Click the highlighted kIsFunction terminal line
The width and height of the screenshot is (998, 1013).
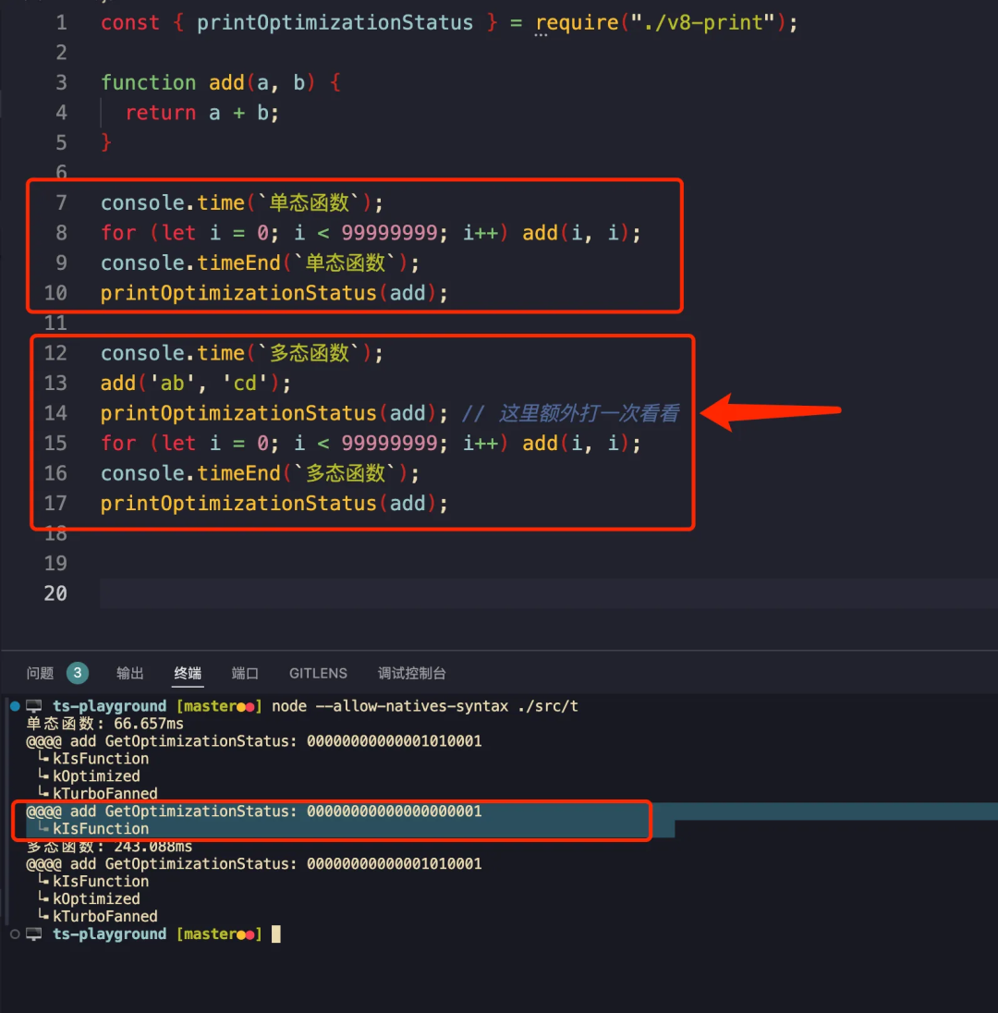point(100,829)
